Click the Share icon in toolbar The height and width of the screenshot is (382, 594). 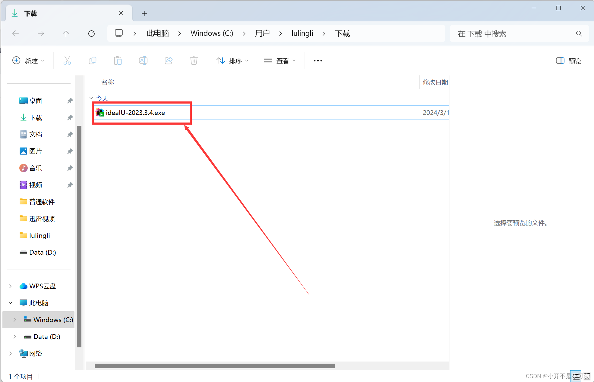click(x=168, y=61)
